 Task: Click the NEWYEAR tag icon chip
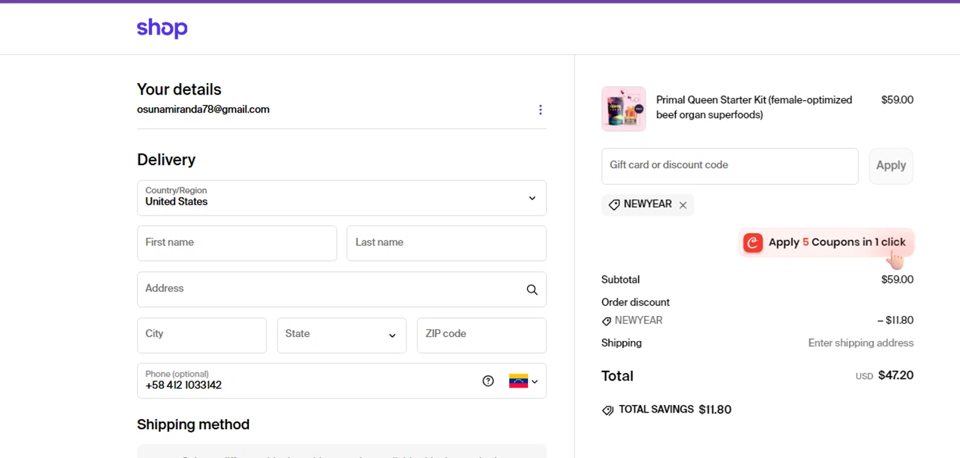click(614, 205)
